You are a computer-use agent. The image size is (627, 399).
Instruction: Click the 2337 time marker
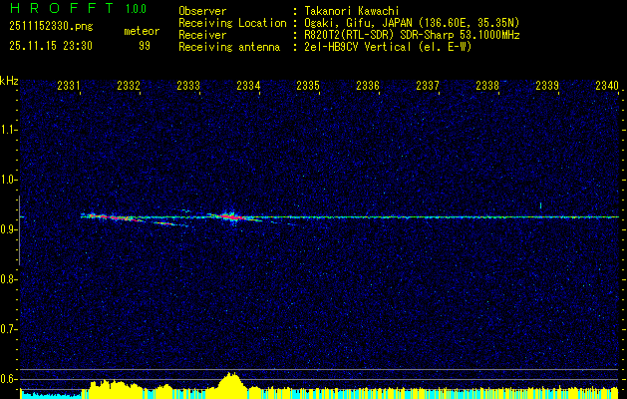point(428,85)
